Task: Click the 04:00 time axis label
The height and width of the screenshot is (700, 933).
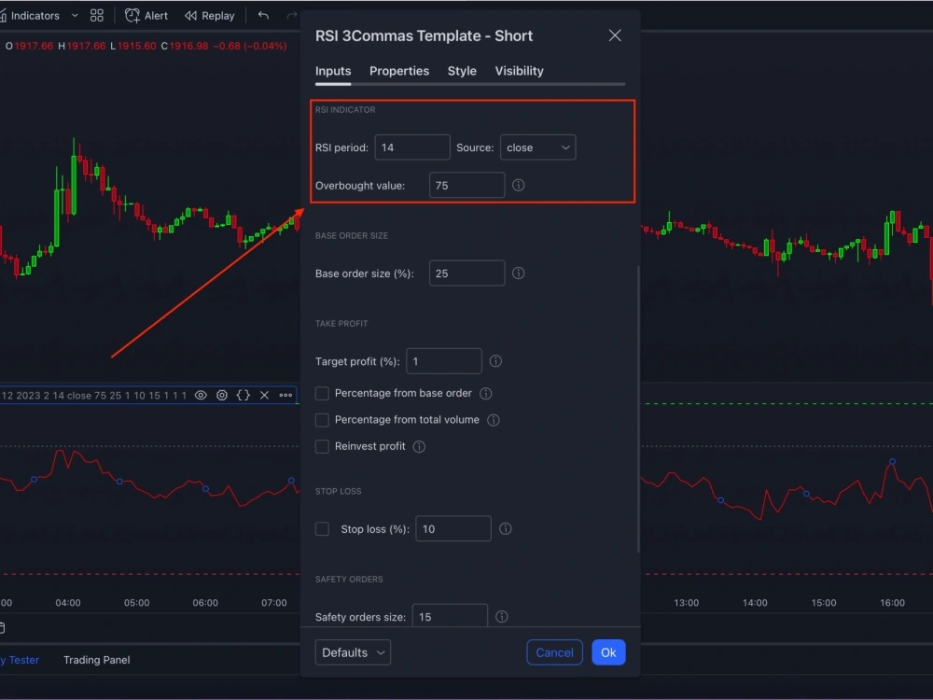Action: pos(68,603)
